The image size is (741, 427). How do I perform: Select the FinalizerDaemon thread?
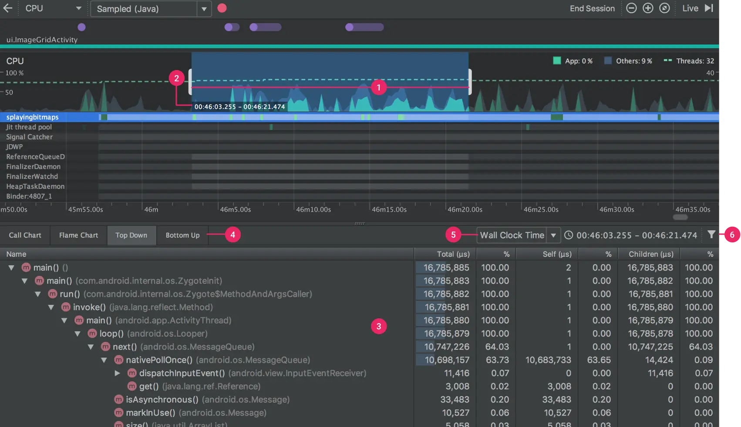coord(359,166)
